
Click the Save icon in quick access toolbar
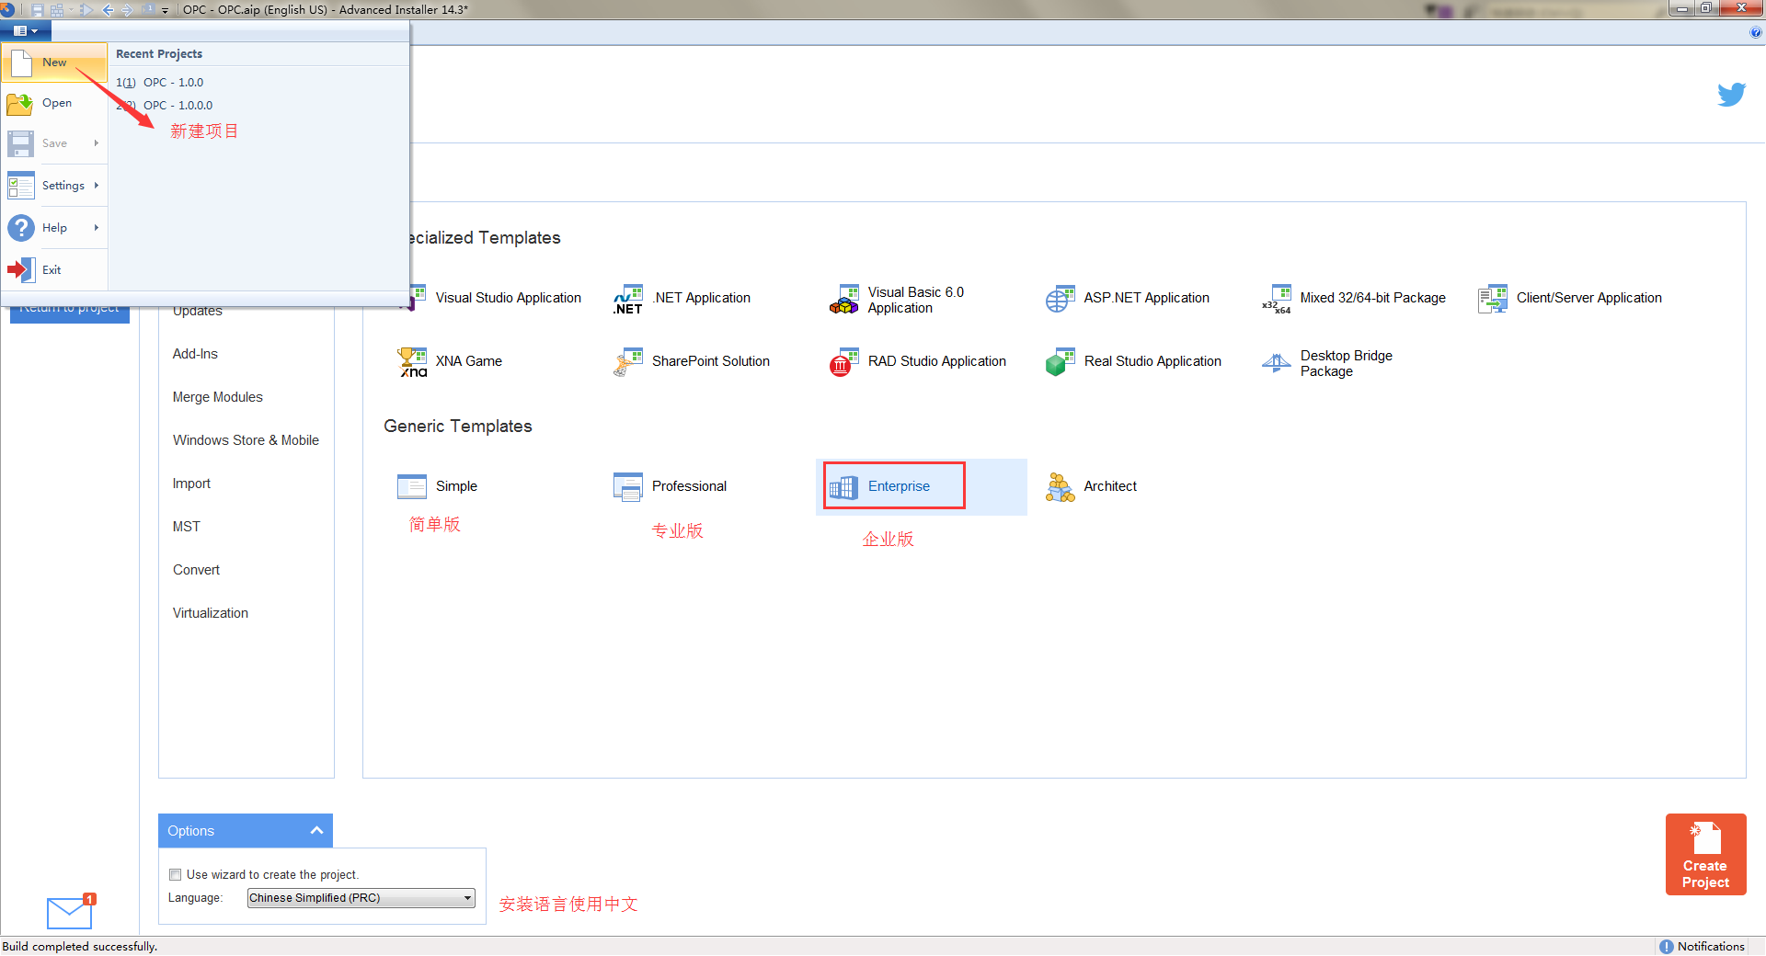coord(37,10)
